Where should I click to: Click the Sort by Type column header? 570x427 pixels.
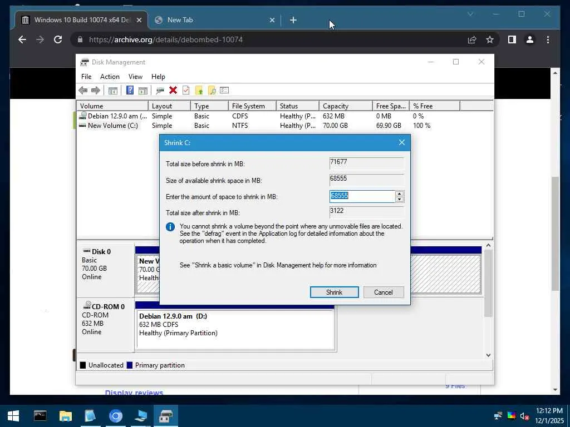coord(209,106)
